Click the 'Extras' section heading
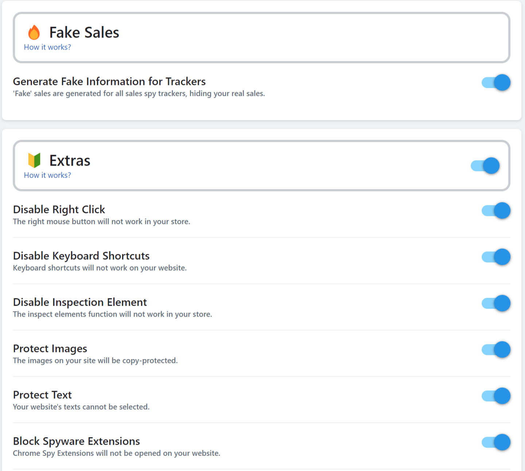 [x=70, y=161]
